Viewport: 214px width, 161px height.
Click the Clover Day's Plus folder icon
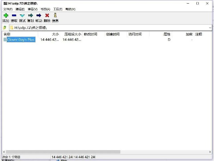point(5,39)
